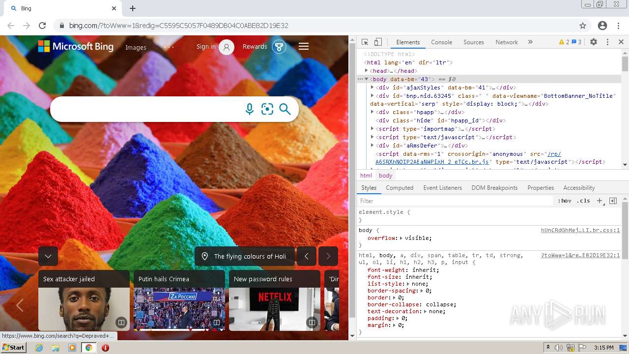Viewport: 629px width, 354px height.
Task: Toggle the computed styles sidebar pane
Action: pos(613,201)
